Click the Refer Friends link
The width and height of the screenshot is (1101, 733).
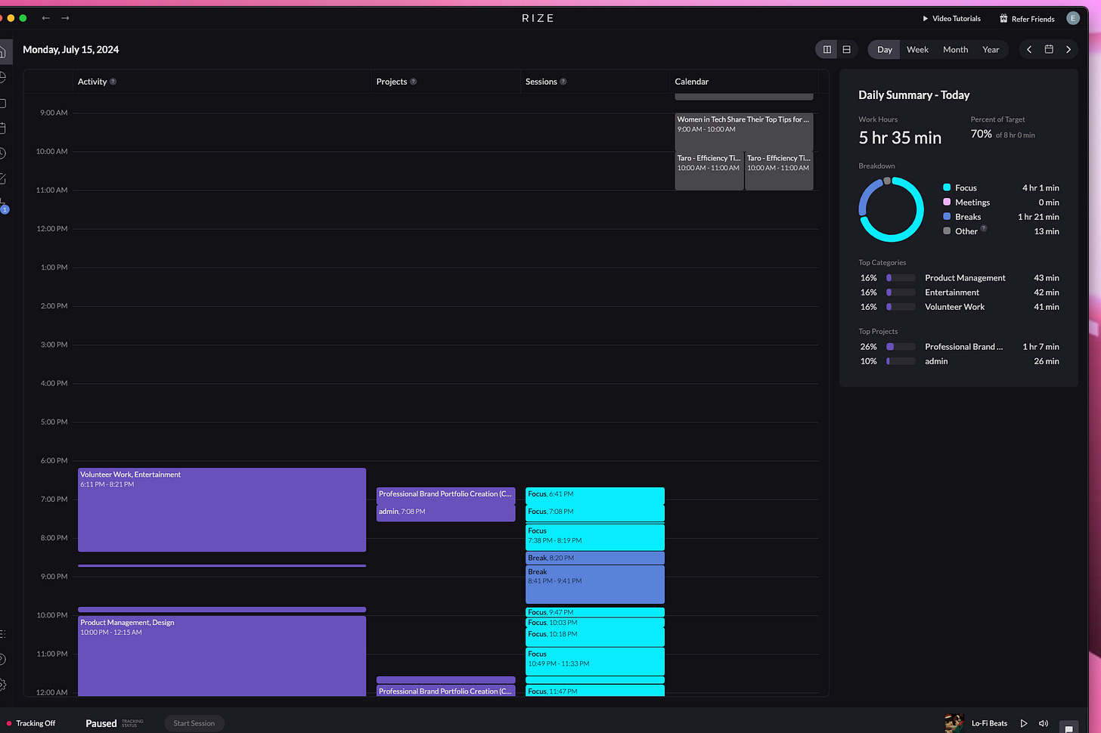tap(1027, 19)
